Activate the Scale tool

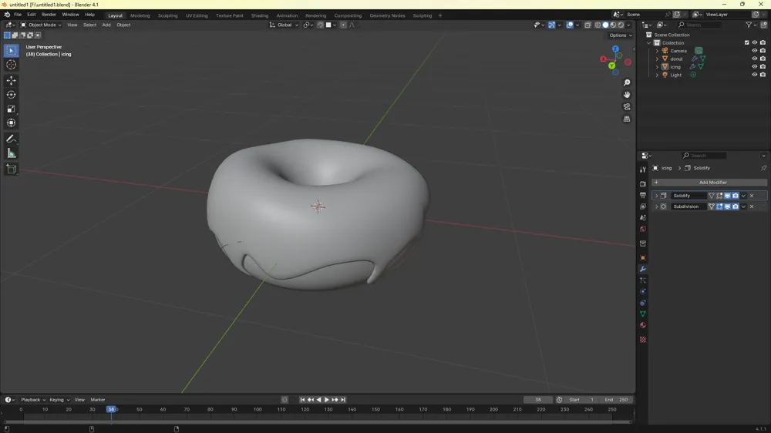coord(12,109)
